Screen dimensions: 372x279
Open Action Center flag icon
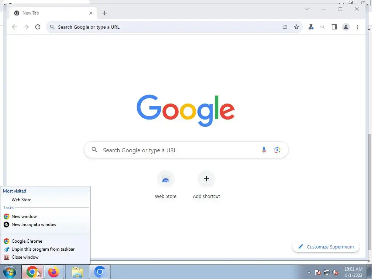coord(318,272)
